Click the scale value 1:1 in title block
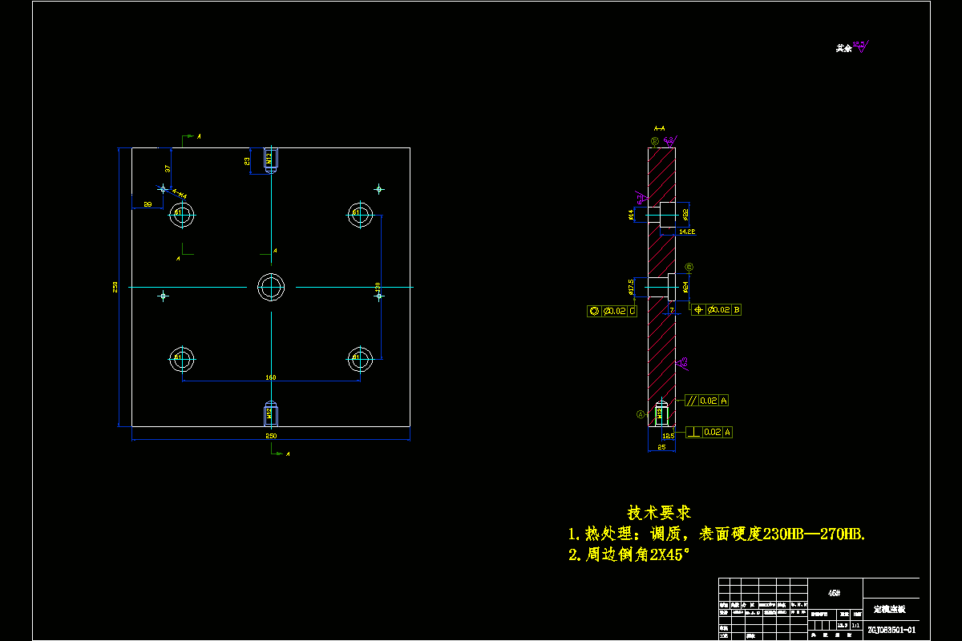The width and height of the screenshot is (962, 641). [855, 624]
